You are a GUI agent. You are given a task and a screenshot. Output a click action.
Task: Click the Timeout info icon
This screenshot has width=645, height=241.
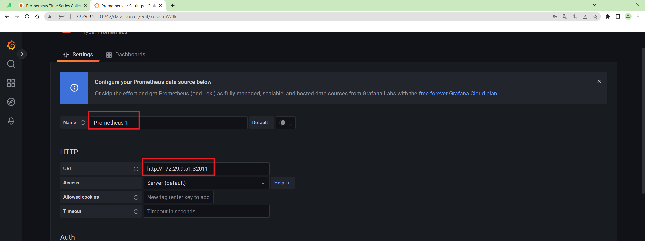(x=136, y=212)
